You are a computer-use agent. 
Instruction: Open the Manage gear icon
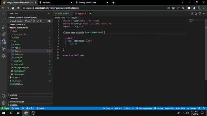(4, 103)
